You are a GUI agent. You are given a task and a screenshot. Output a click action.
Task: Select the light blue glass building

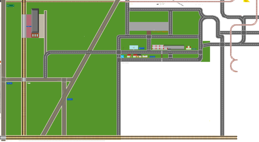coord(133,47)
